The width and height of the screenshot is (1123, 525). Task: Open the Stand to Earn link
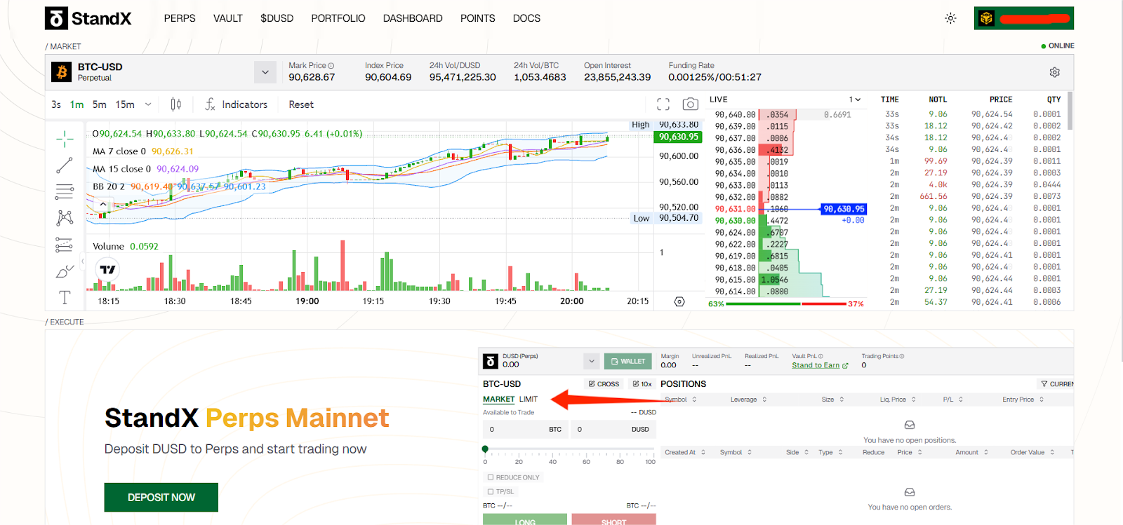coord(820,365)
